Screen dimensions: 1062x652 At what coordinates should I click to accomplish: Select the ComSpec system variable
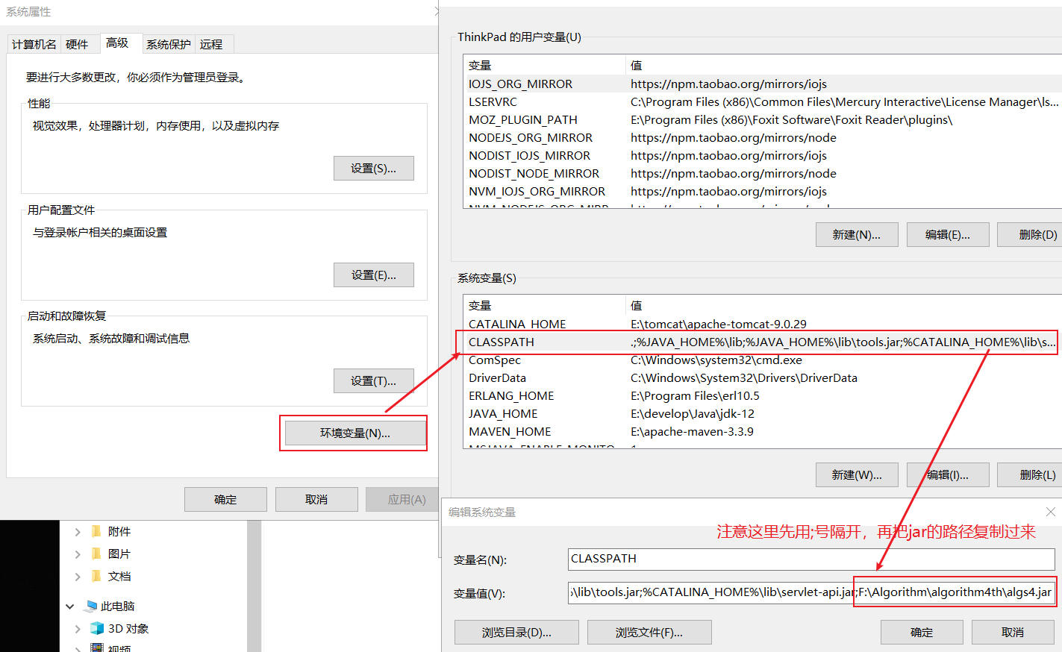[761, 360]
